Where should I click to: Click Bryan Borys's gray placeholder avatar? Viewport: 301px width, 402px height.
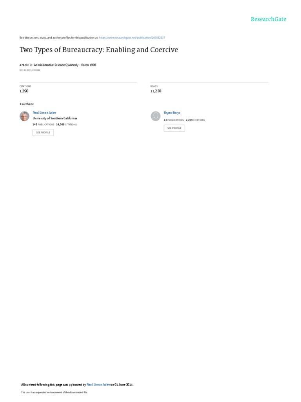click(x=156, y=116)
